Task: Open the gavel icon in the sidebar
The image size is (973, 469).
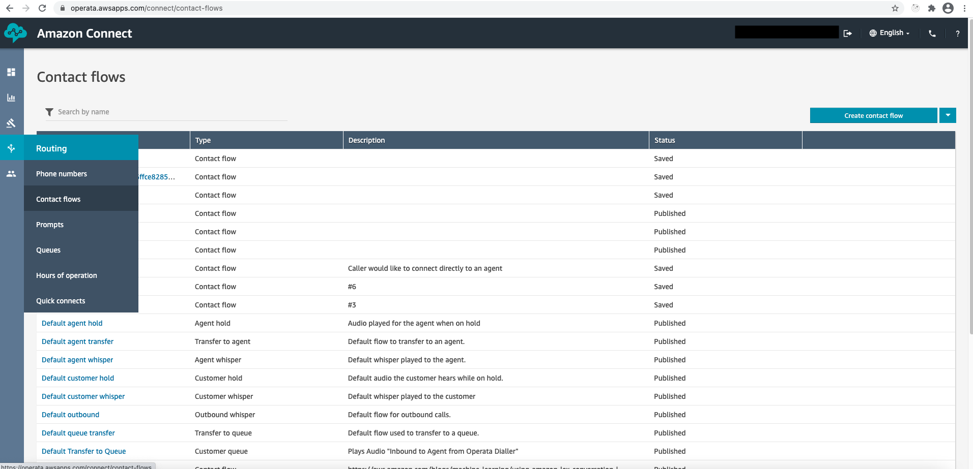Action: tap(11, 123)
